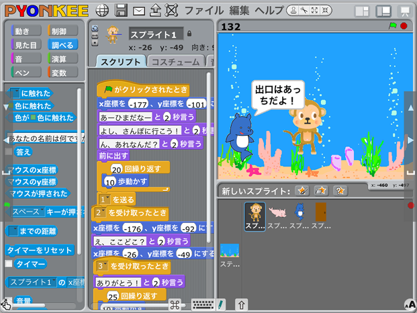Click the red stop button above stage
The height and width of the screenshot is (313, 417).
coord(404,26)
